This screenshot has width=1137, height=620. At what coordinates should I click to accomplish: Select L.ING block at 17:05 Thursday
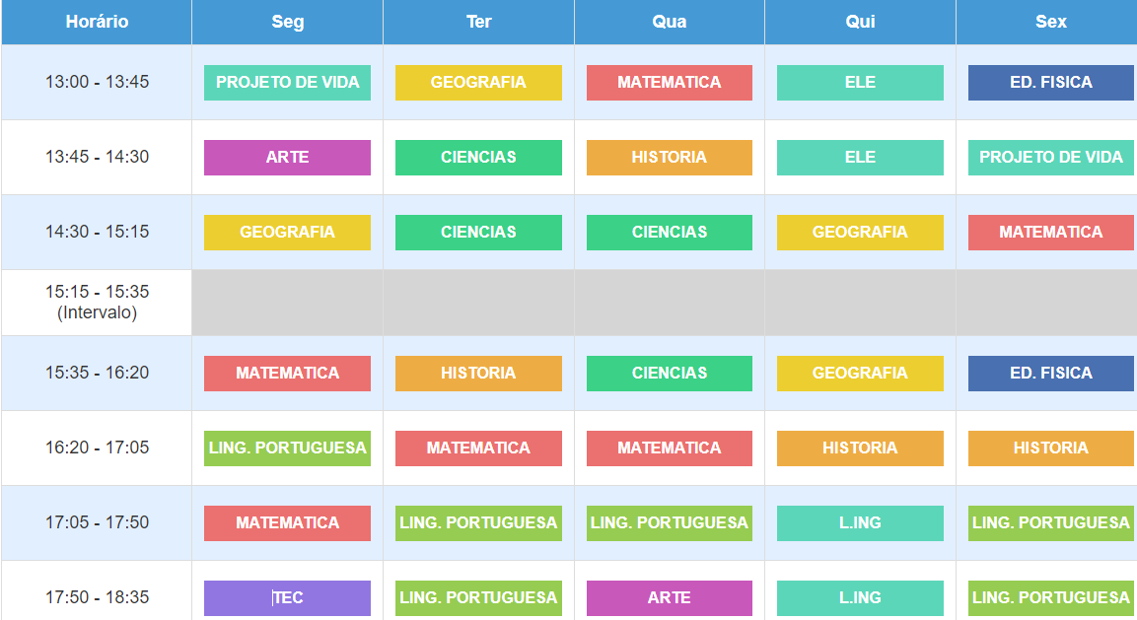[x=860, y=522]
